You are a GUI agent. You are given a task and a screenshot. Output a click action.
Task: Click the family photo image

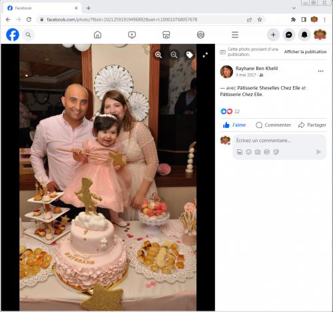coord(108,177)
